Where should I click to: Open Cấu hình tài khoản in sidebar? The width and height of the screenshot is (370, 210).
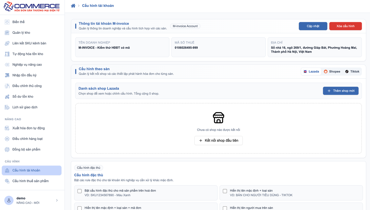tap(32, 170)
